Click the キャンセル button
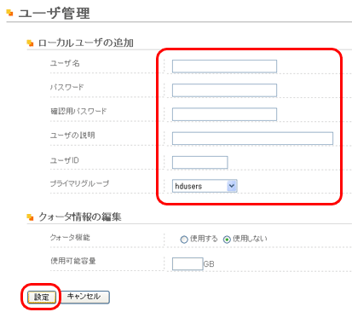Viewport: 352px width, 312px height. (84, 297)
